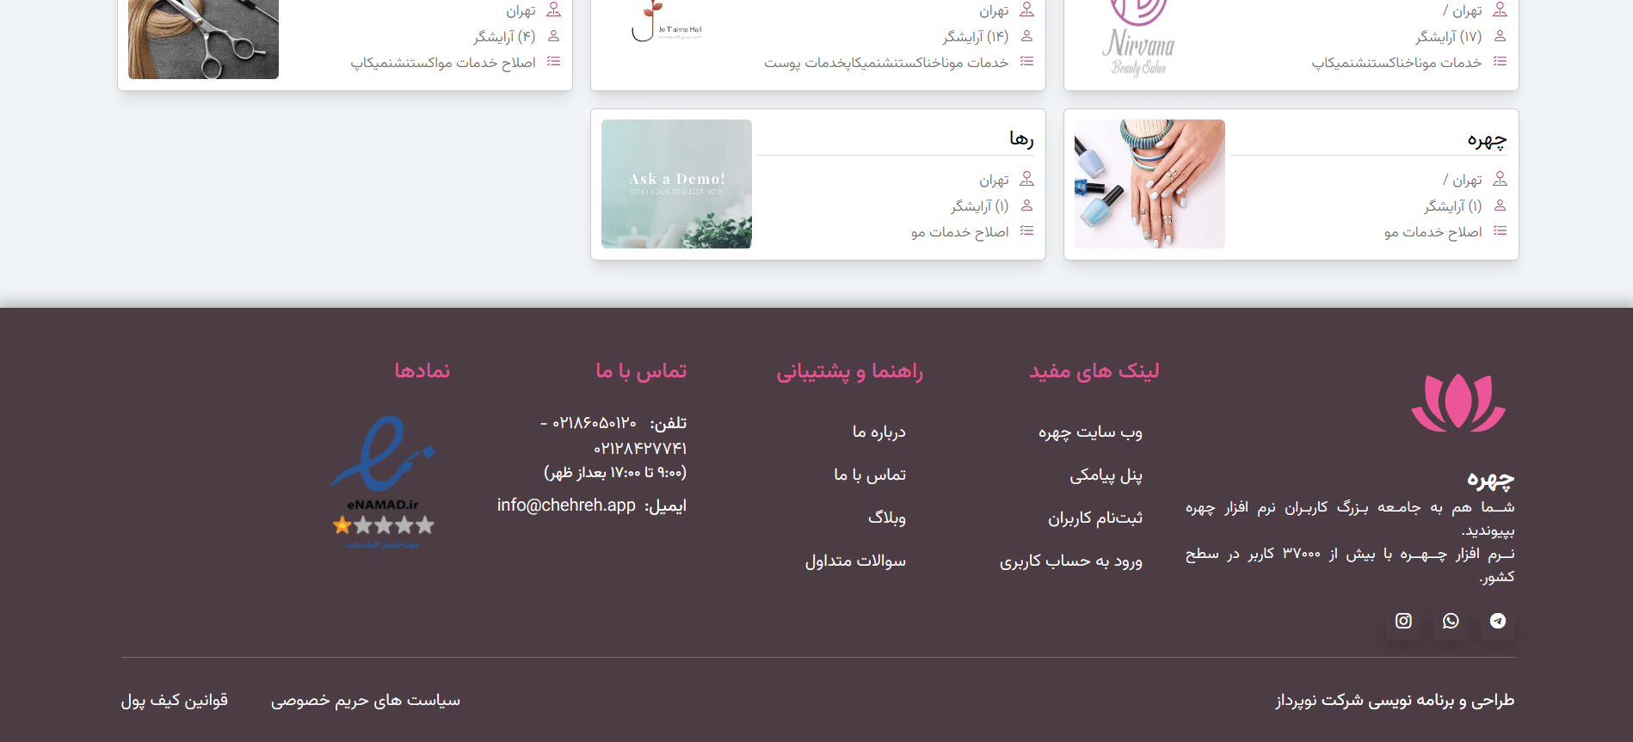The height and width of the screenshot is (742, 1633).
Task: Open the WhatsApp social icon
Action: 1451,621
